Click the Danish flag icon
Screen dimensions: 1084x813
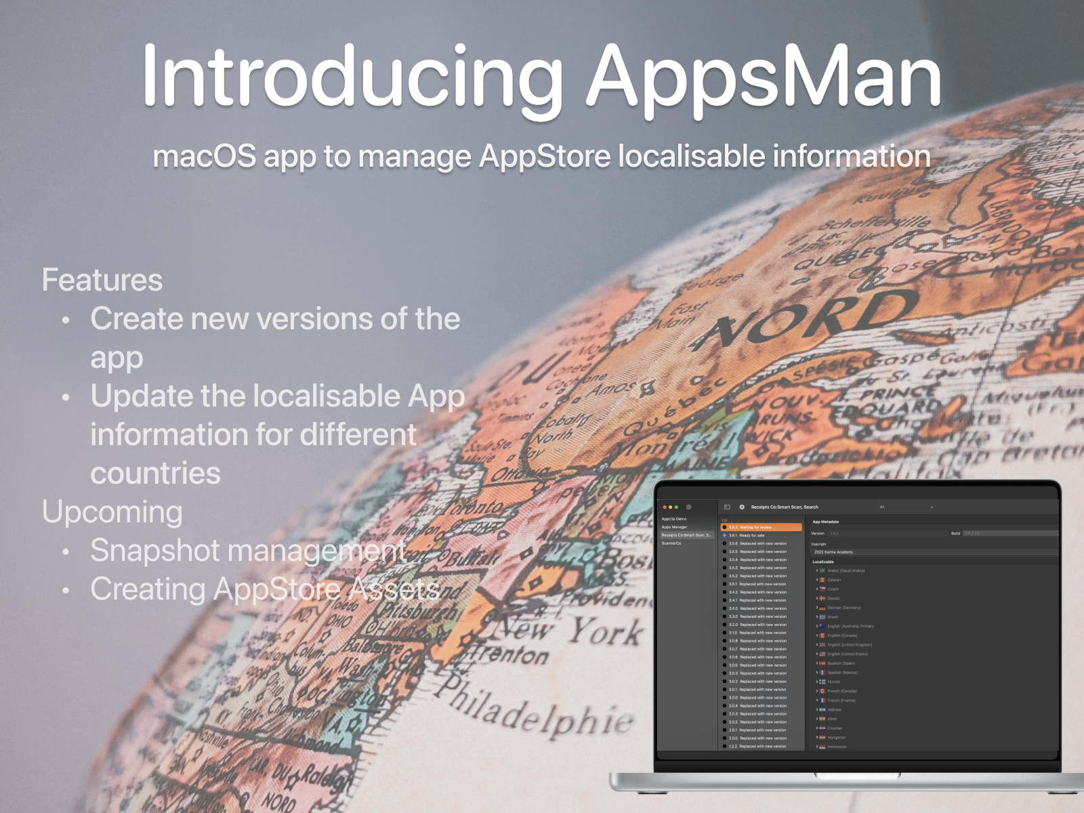[822, 598]
